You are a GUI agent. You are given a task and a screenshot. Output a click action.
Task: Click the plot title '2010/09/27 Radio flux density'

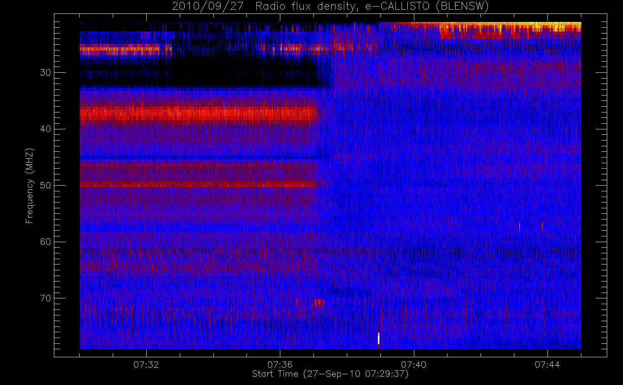point(330,6)
